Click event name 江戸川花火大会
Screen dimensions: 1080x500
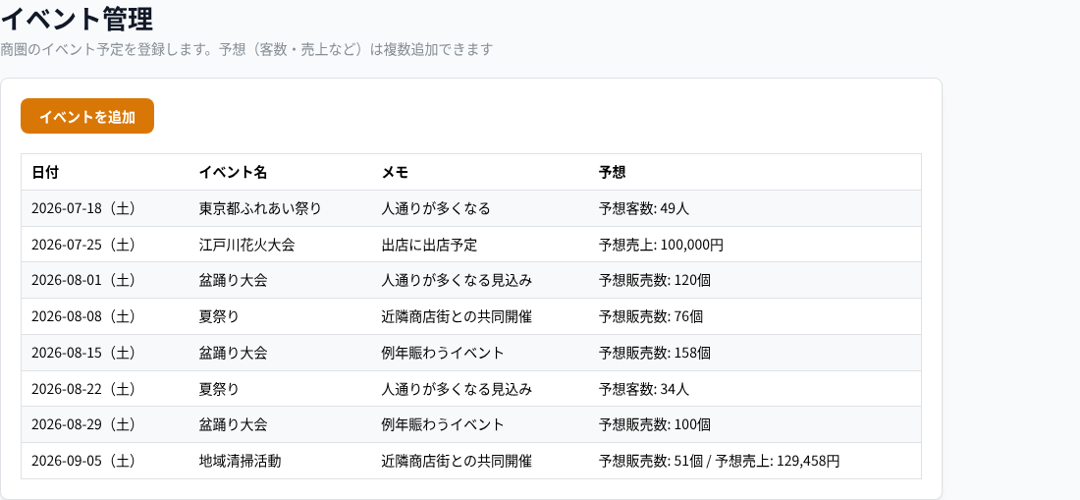coord(246,245)
